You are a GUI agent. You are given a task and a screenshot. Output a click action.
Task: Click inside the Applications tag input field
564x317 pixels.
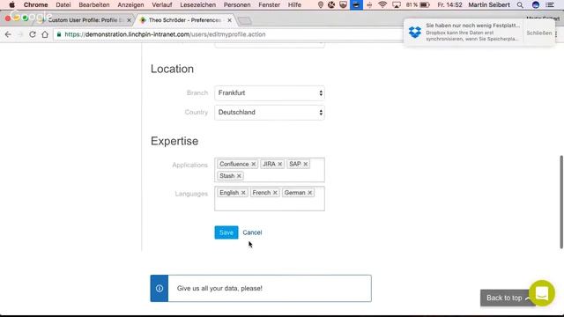[270, 170]
